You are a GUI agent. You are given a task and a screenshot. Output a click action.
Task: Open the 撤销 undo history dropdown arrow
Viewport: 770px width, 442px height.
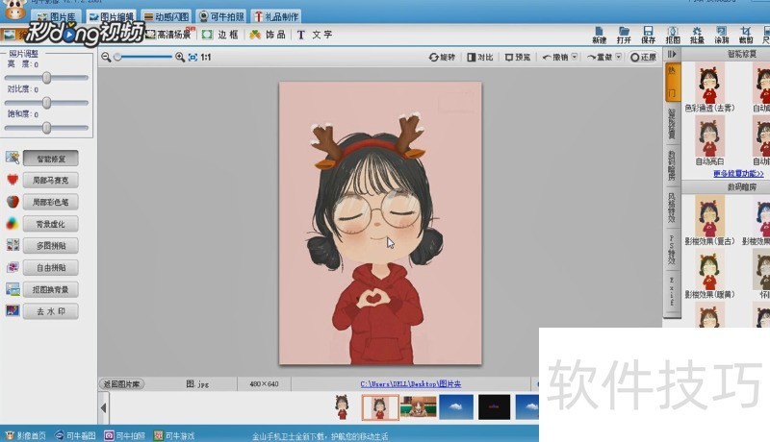coord(575,57)
